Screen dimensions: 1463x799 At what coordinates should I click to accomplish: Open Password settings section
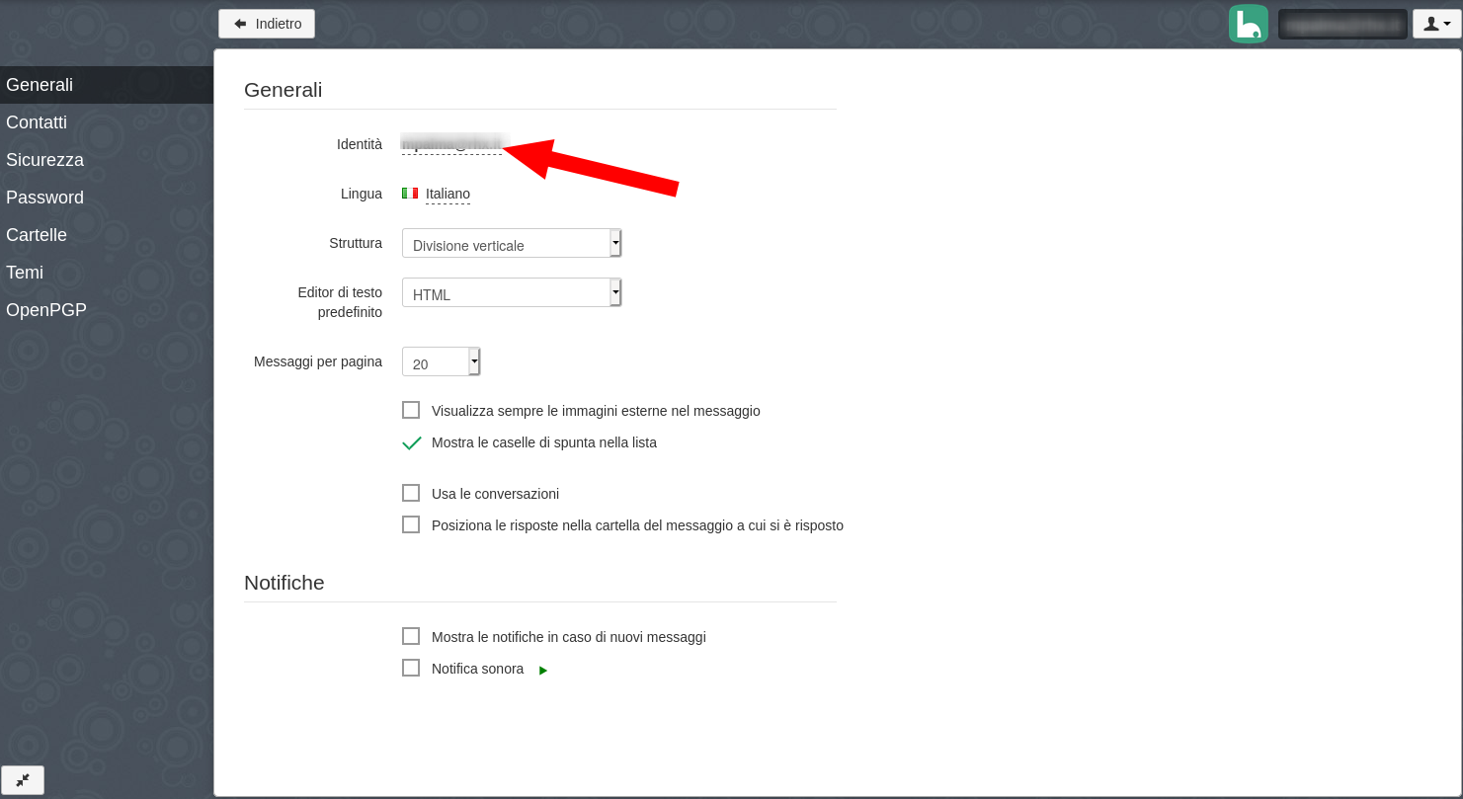[107, 198]
